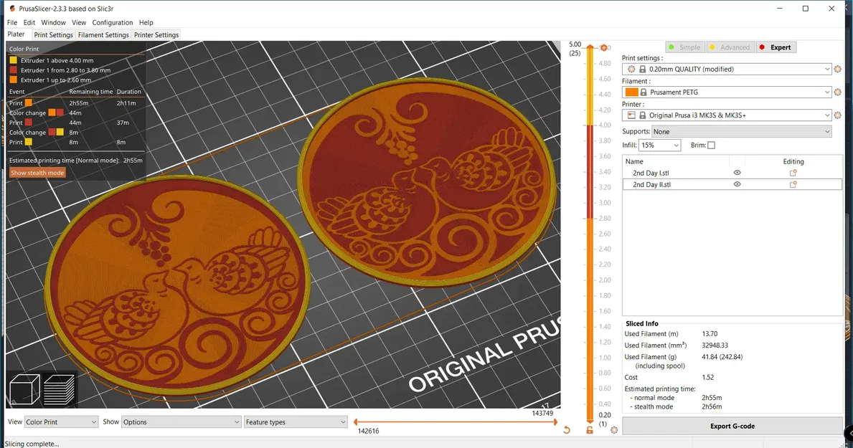Open the slider settings cog icon
Viewport: 853px width, 448px height.
pos(614,430)
